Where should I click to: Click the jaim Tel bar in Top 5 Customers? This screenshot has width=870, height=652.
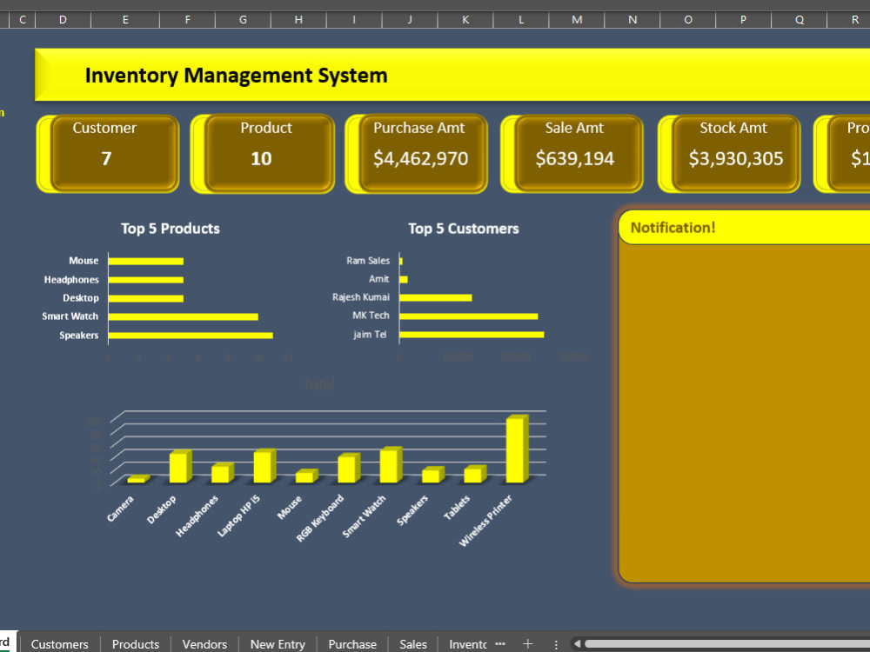tap(472, 335)
